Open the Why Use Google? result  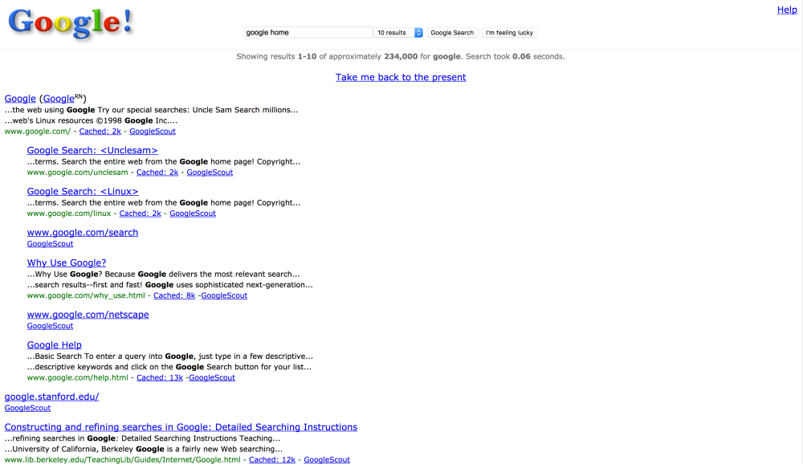click(67, 263)
